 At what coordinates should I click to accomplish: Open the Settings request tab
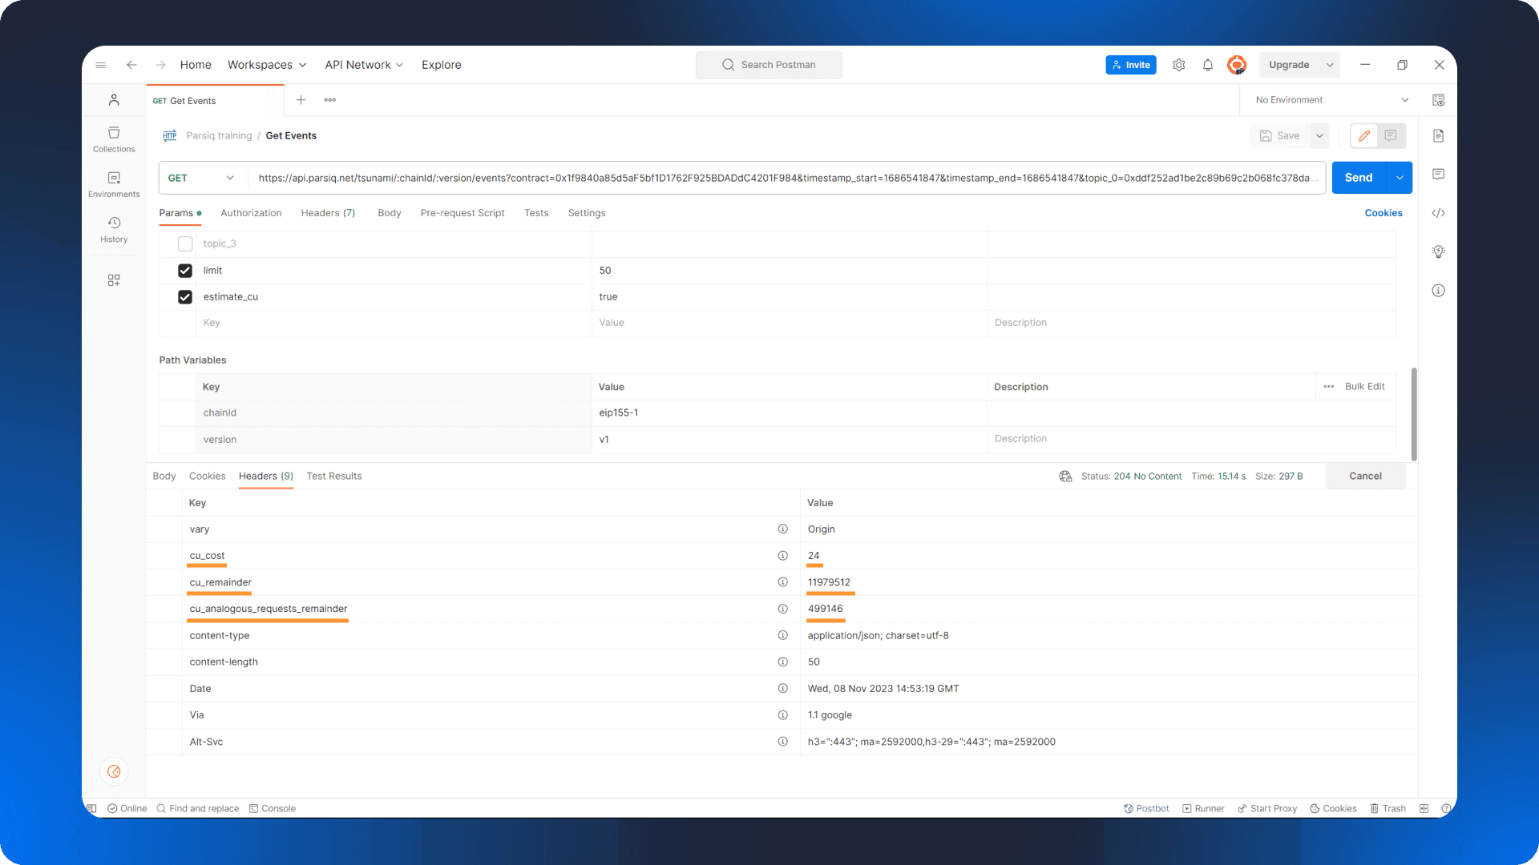coord(587,213)
